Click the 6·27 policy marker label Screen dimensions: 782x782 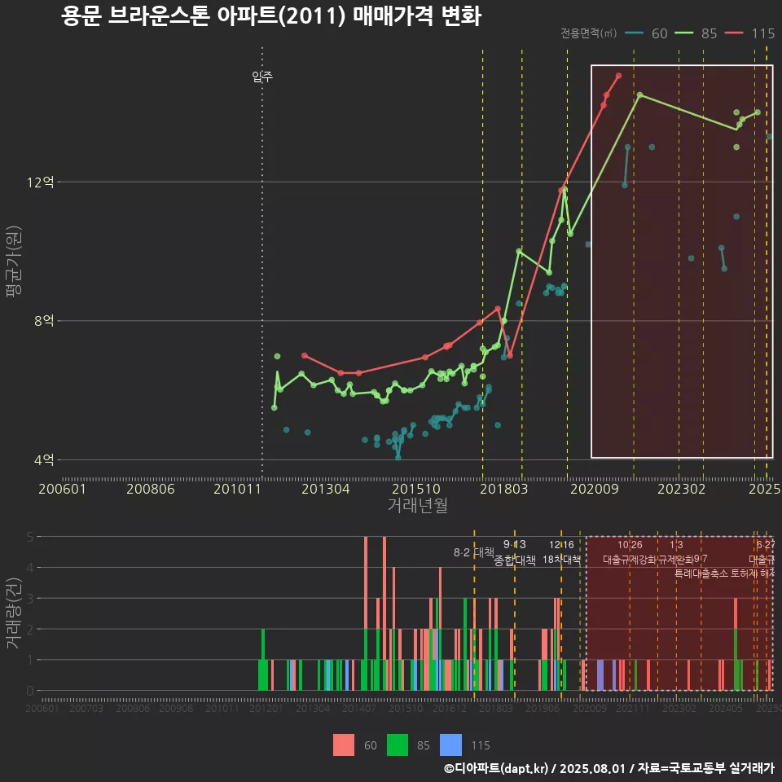766,545
